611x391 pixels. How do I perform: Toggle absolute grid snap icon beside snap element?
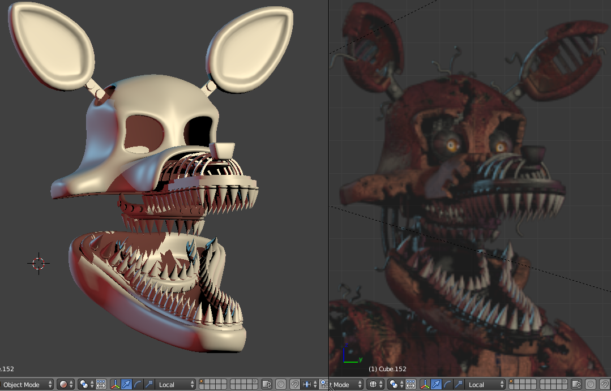click(x=324, y=384)
